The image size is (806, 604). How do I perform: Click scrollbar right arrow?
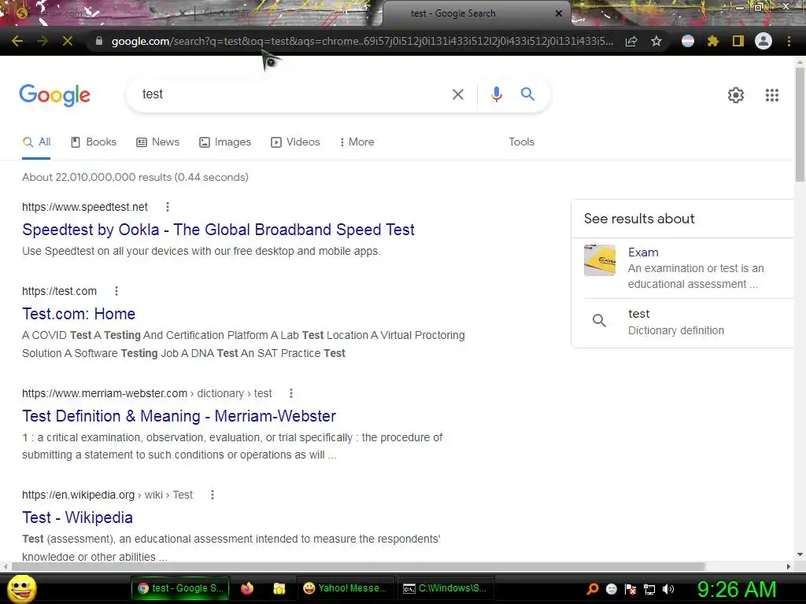789,566
